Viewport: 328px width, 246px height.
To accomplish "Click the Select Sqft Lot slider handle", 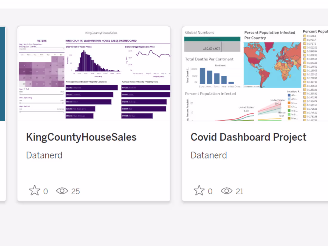I will [20, 111].
